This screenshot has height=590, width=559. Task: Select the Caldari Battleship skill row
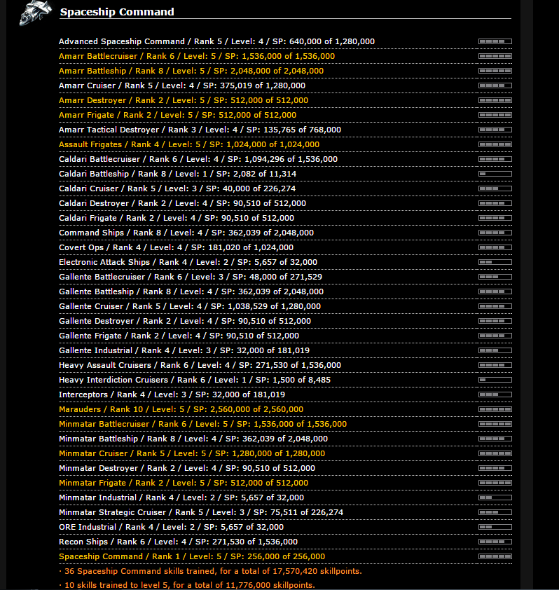coord(285,174)
